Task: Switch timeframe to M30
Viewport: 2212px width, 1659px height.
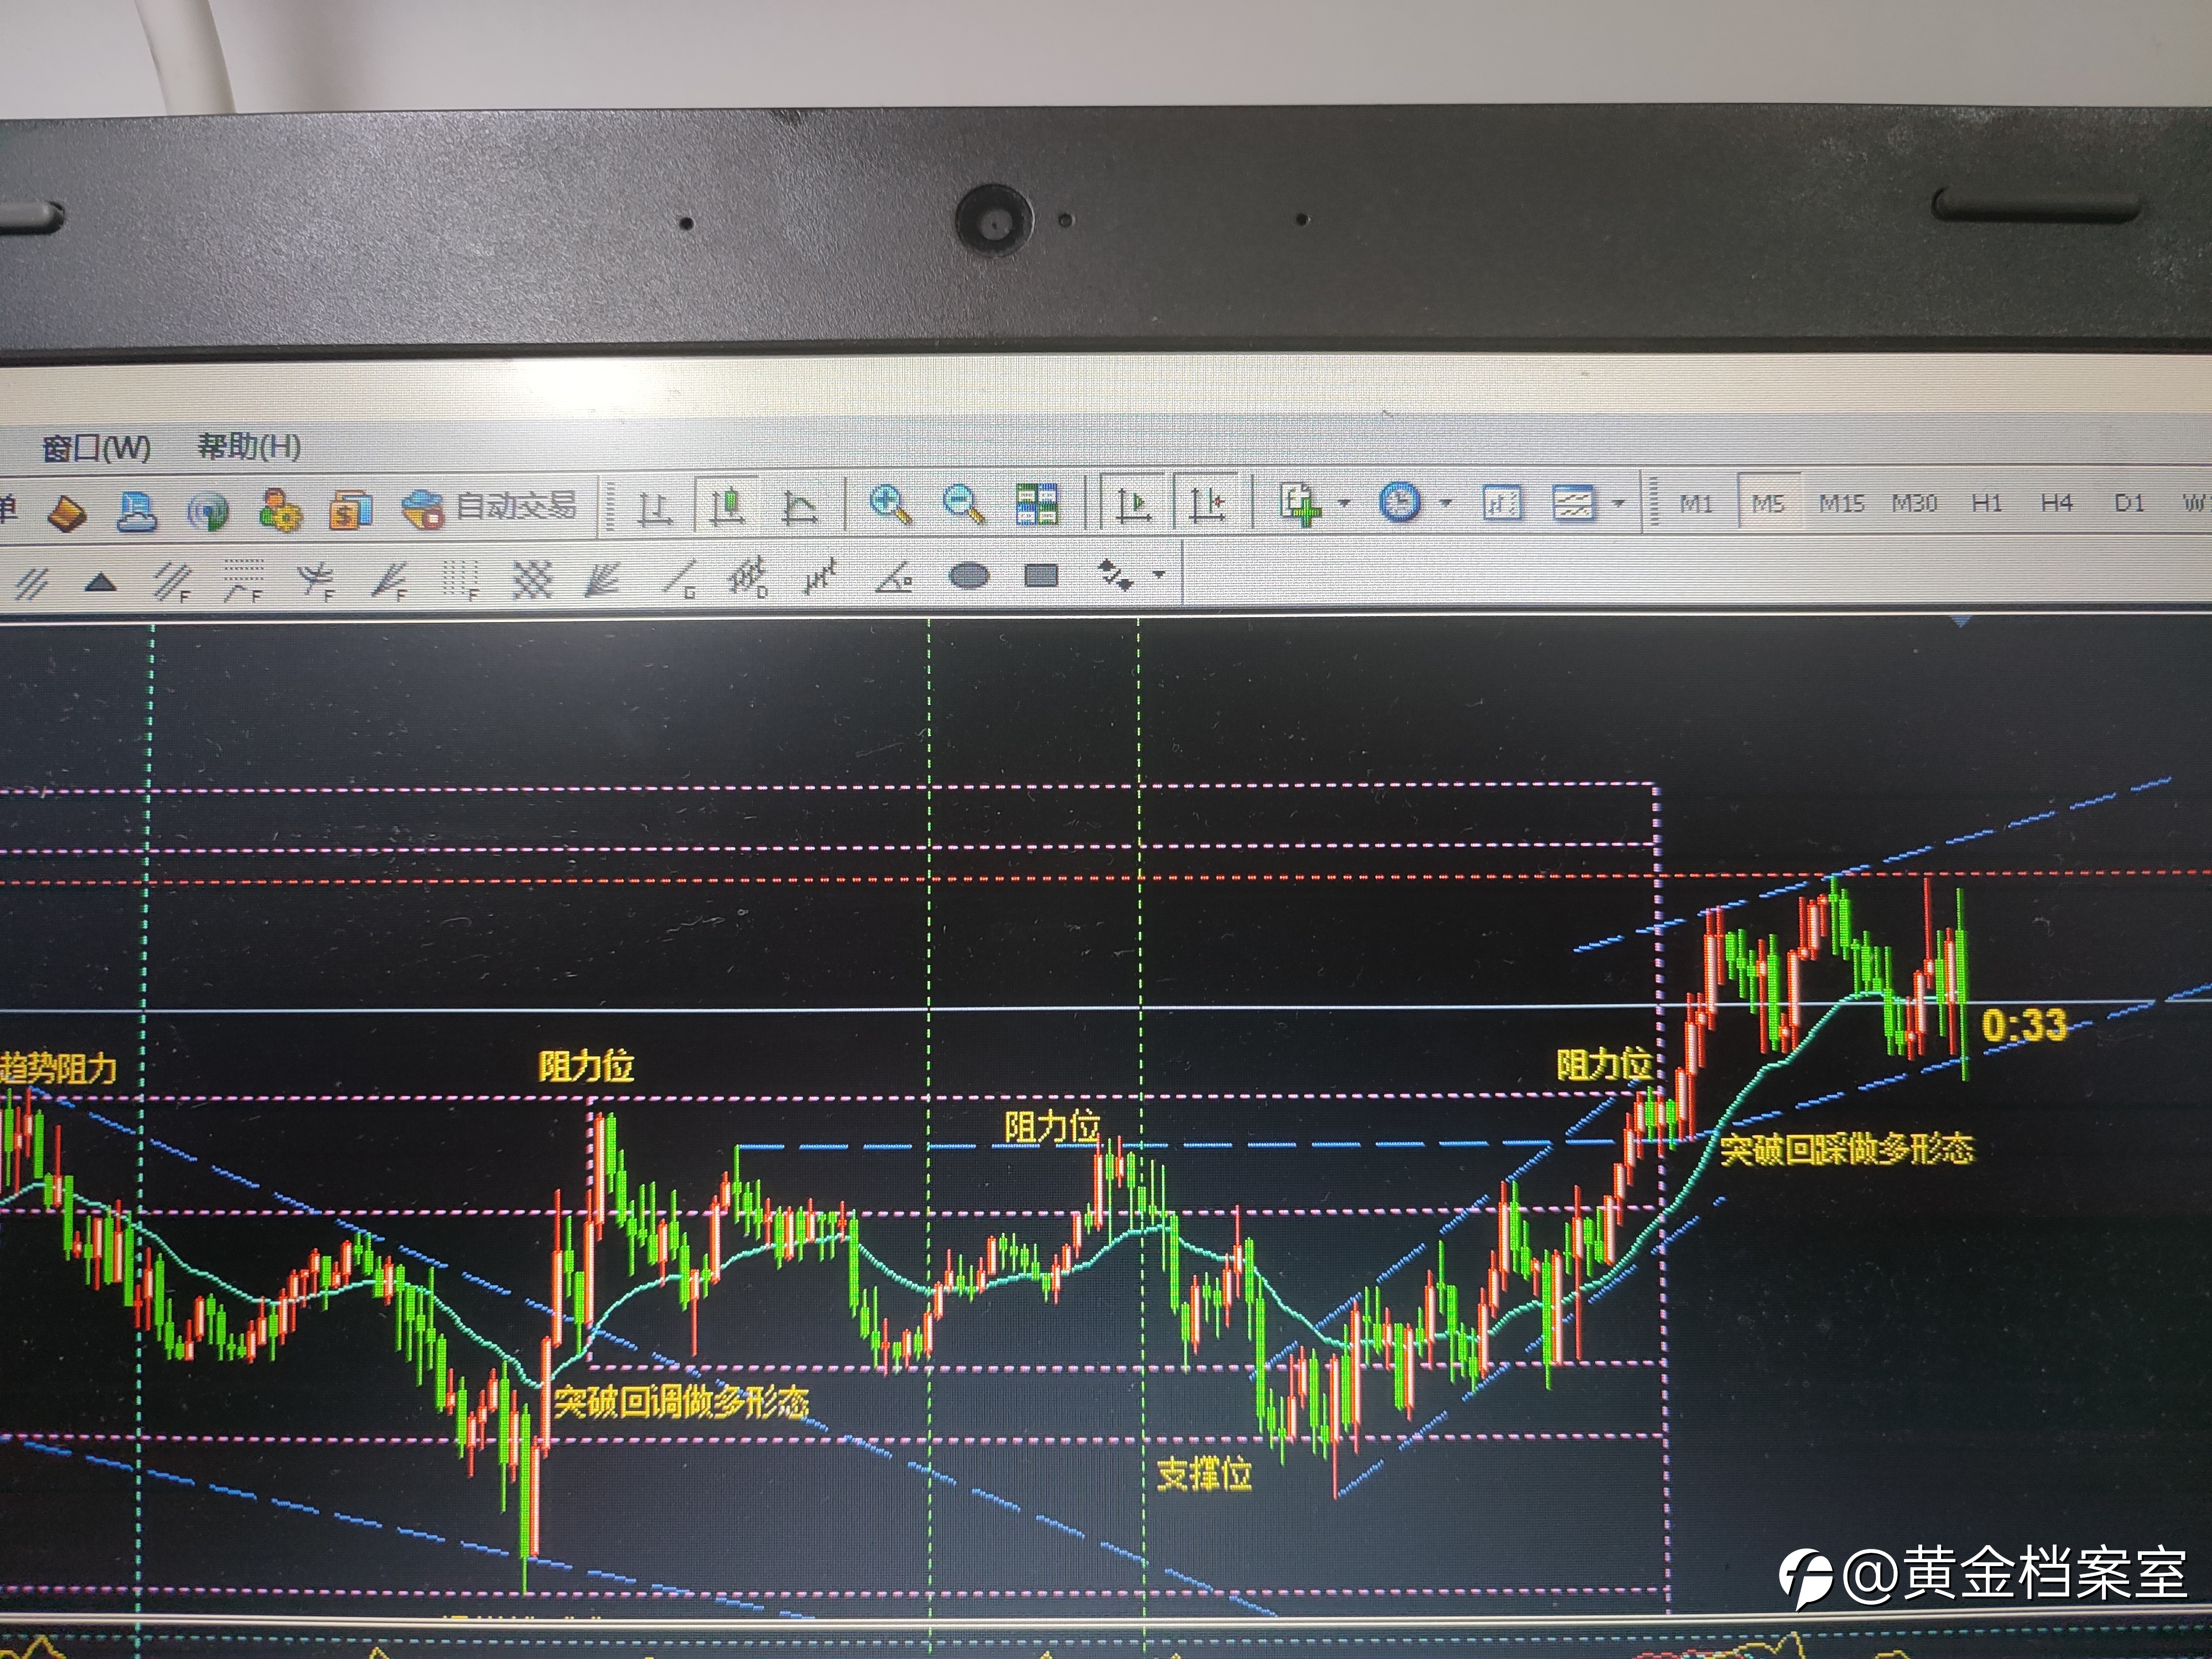Action: pos(1915,503)
